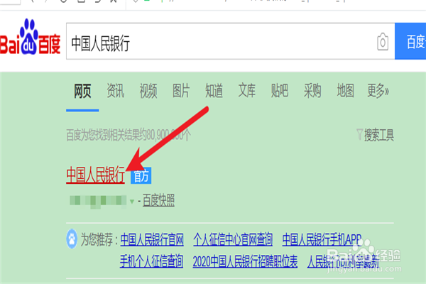
Task: Open the 中国人民银行 official result link
Action: pos(95,175)
